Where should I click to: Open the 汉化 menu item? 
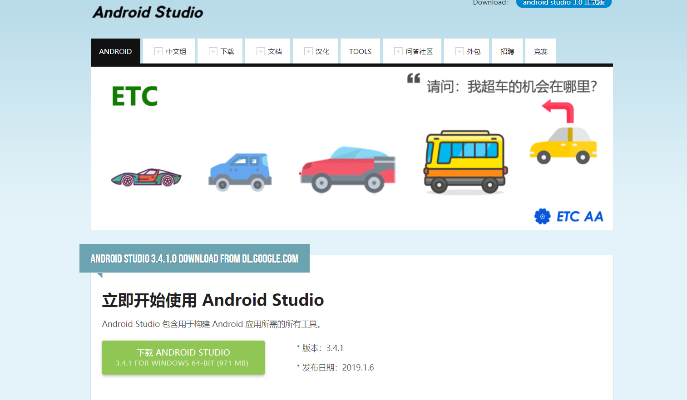[x=316, y=51]
